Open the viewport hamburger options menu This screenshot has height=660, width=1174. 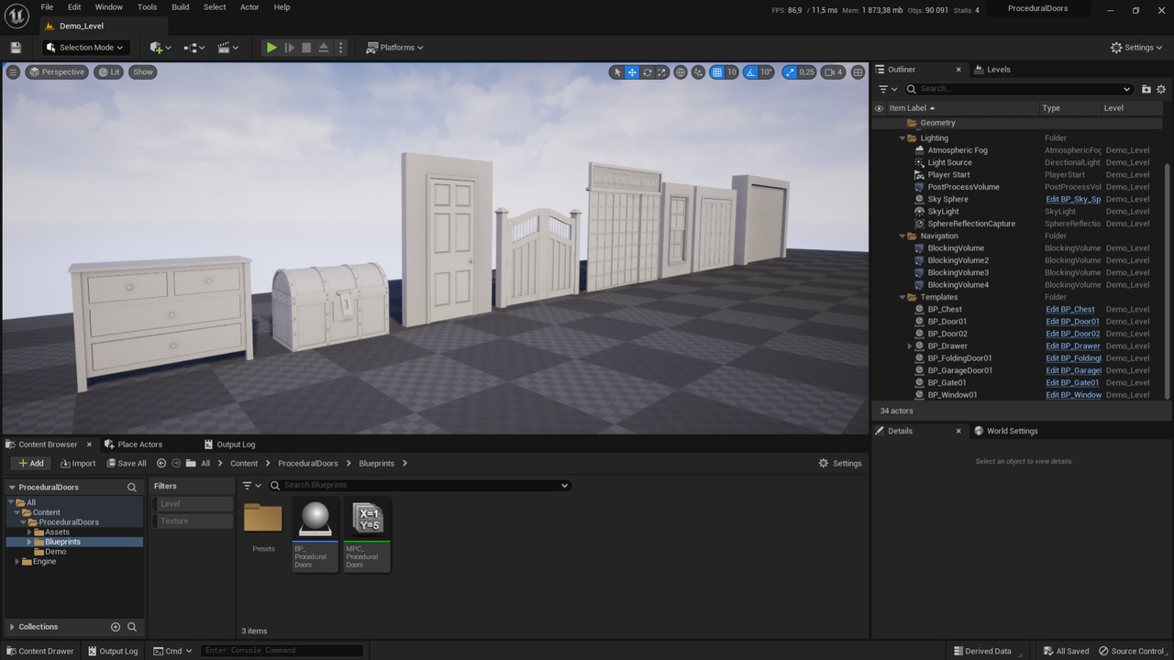click(13, 72)
